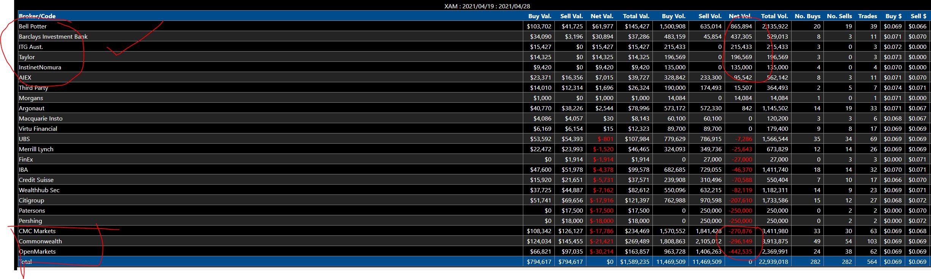The height and width of the screenshot is (279, 931).
Task: Select the OpenMarkets broker row
Action: pyautogui.click(x=473, y=251)
